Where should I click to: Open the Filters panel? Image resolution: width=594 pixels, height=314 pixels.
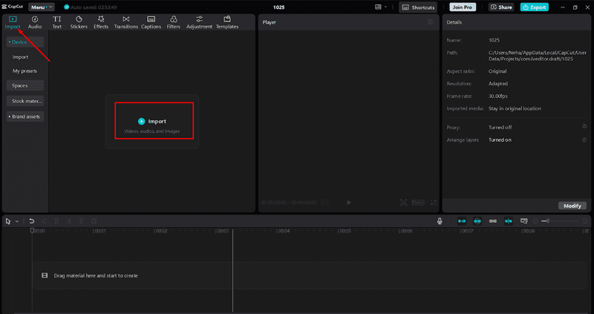point(173,22)
